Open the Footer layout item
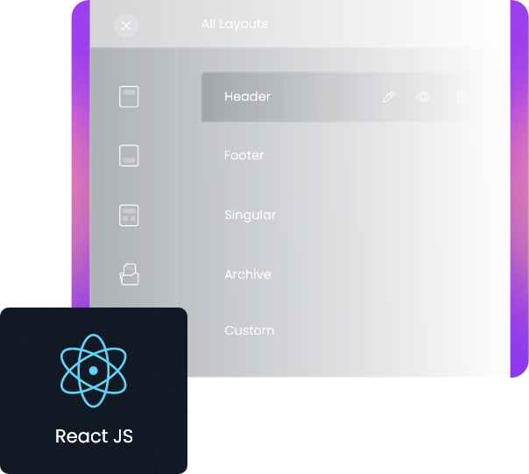The image size is (529, 474). 244,155
